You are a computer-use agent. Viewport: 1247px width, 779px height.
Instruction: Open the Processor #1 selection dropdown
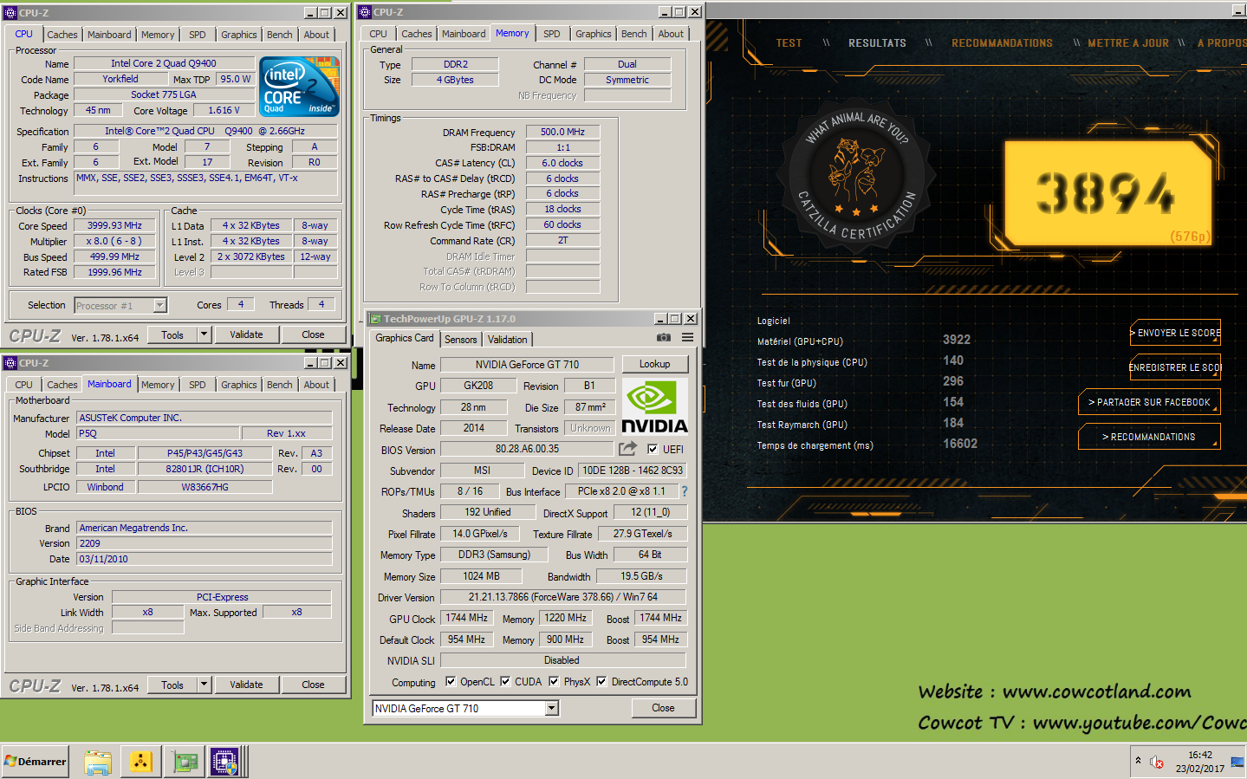click(x=159, y=305)
